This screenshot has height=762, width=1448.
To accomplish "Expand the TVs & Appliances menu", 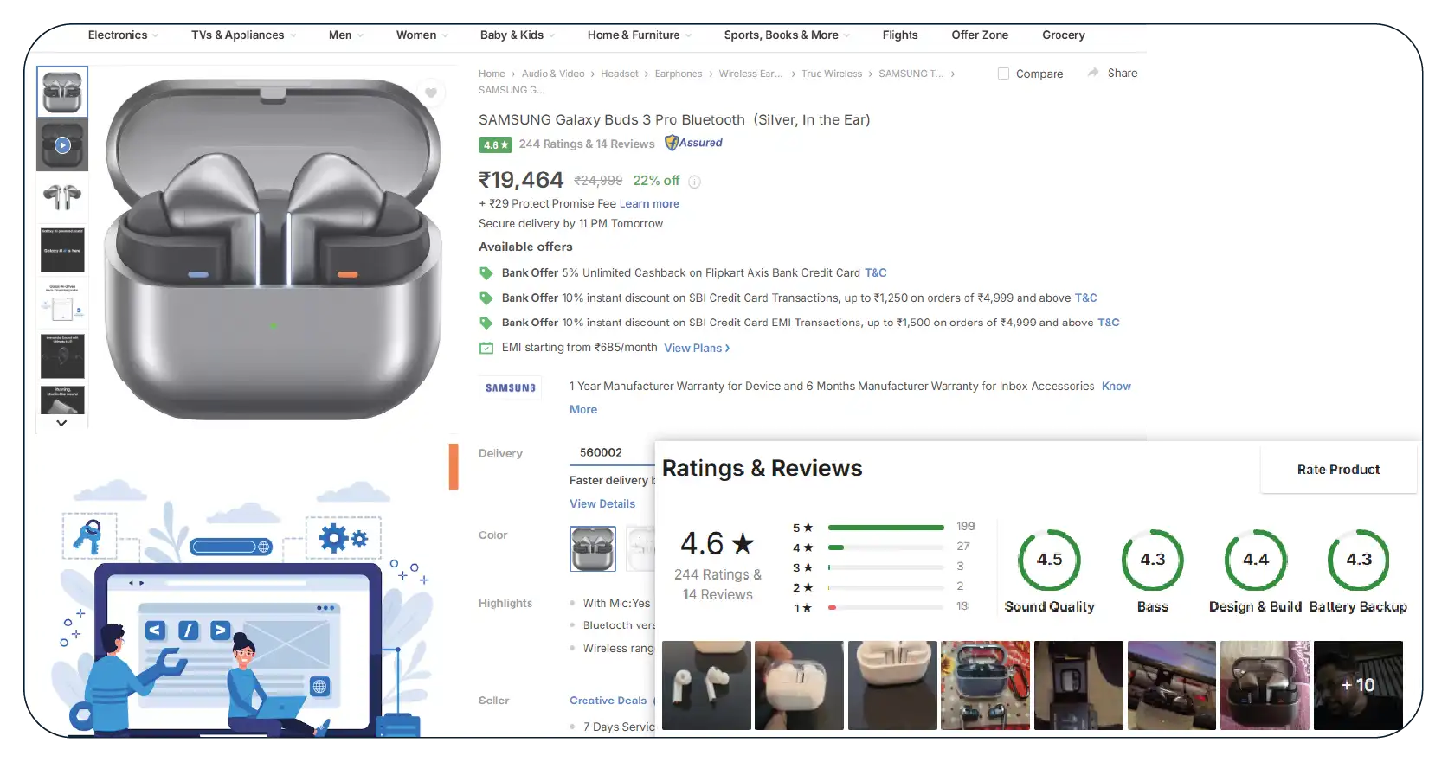I will click(244, 35).
